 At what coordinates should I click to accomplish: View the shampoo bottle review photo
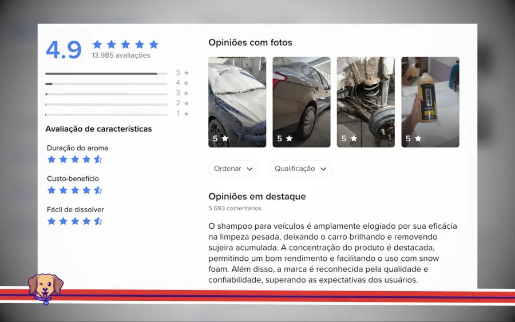[430, 102]
